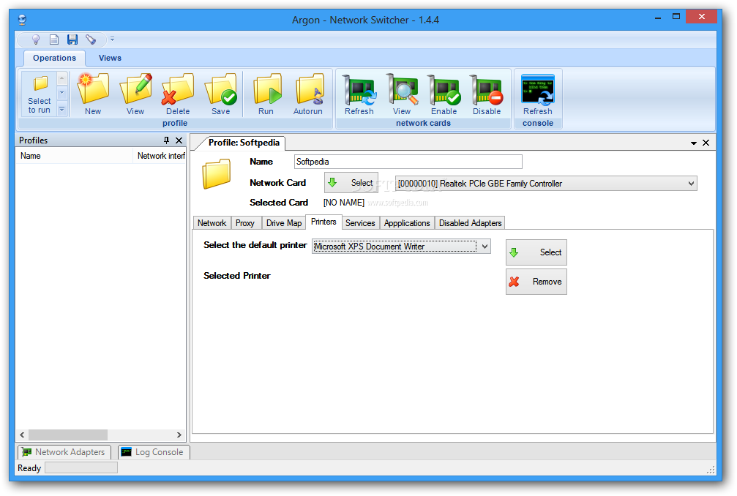The width and height of the screenshot is (737, 496).
Task: Open the Appplications tab
Action: pos(407,223)
